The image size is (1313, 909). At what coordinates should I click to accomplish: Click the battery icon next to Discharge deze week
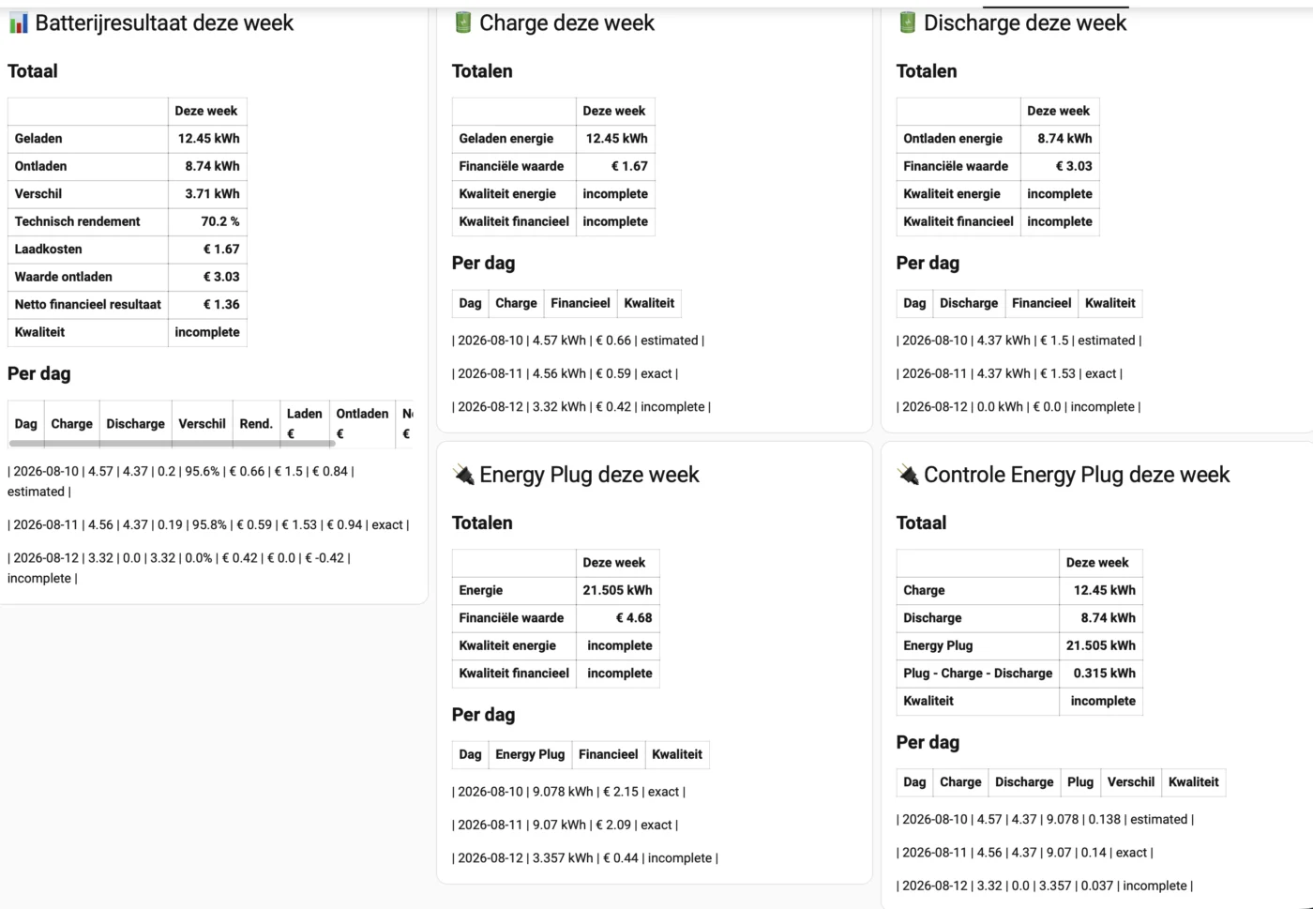pos(907,23)
